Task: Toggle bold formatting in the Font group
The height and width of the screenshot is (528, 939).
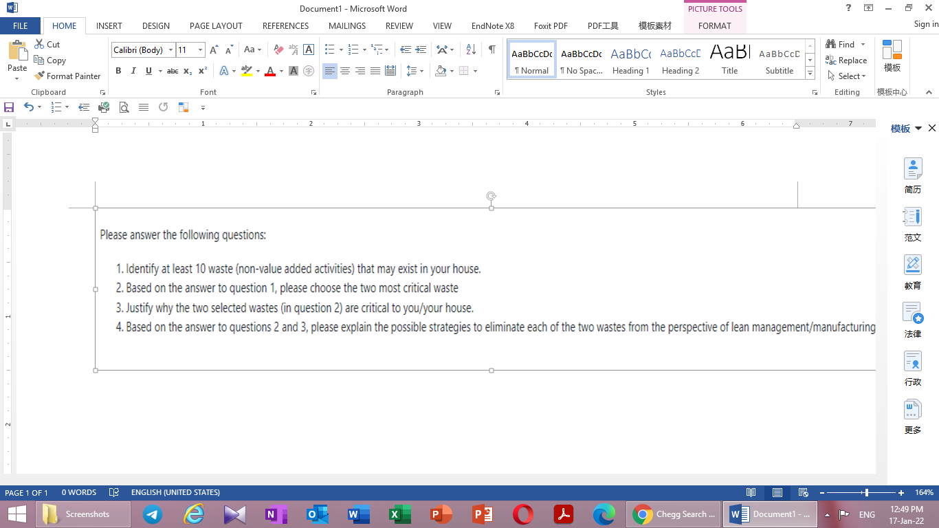Action: 118,71
